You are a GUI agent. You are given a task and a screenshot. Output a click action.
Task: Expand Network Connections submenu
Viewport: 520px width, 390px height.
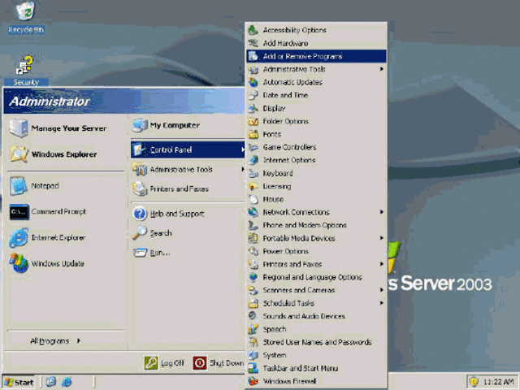click(x=316, y=212)
